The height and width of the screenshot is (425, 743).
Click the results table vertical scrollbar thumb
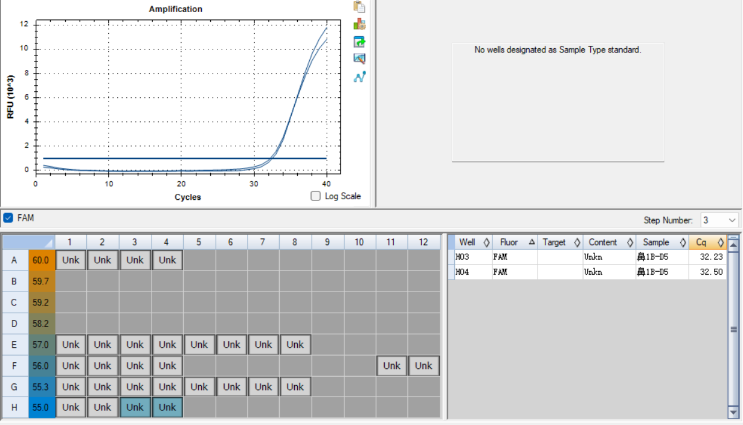tap(734, 329)
